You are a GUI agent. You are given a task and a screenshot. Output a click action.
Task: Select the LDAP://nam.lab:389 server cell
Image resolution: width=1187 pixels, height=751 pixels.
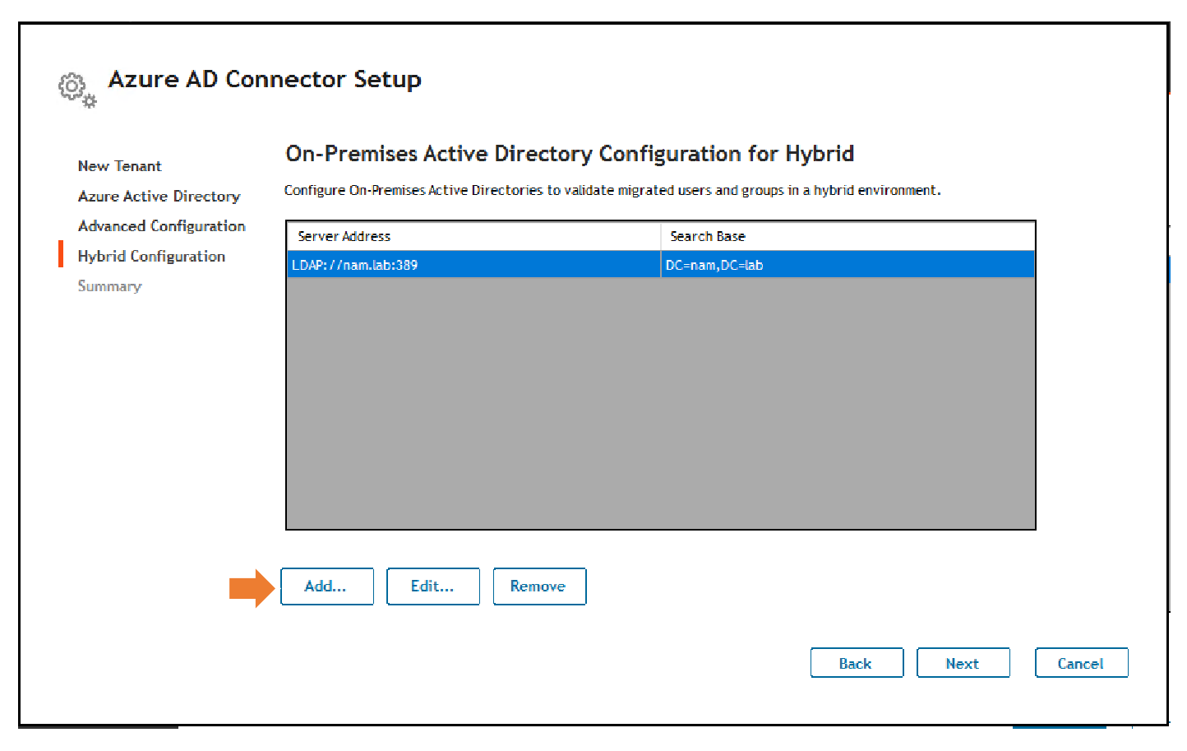click(473, 265)
